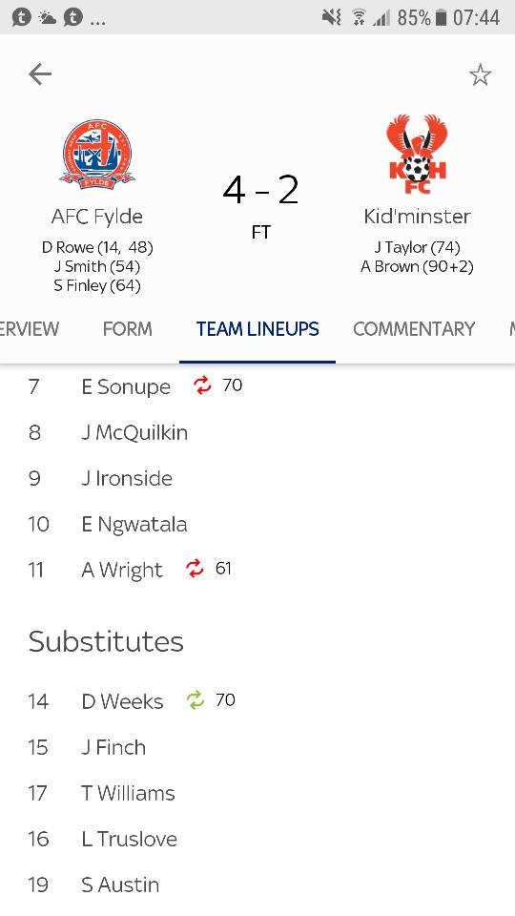The width and height of the screenshot is (515, 916).
Task: Tap red substitution icon beside E Sonupe
Action: pyautogui.click(x=202, y=385)
